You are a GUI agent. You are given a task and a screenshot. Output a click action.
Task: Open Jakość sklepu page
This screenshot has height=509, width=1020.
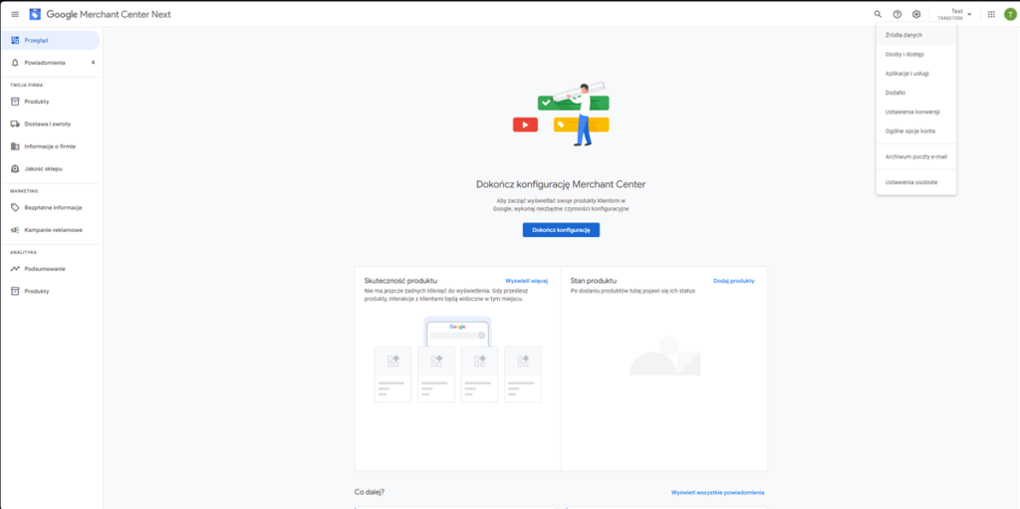point(50,168)
